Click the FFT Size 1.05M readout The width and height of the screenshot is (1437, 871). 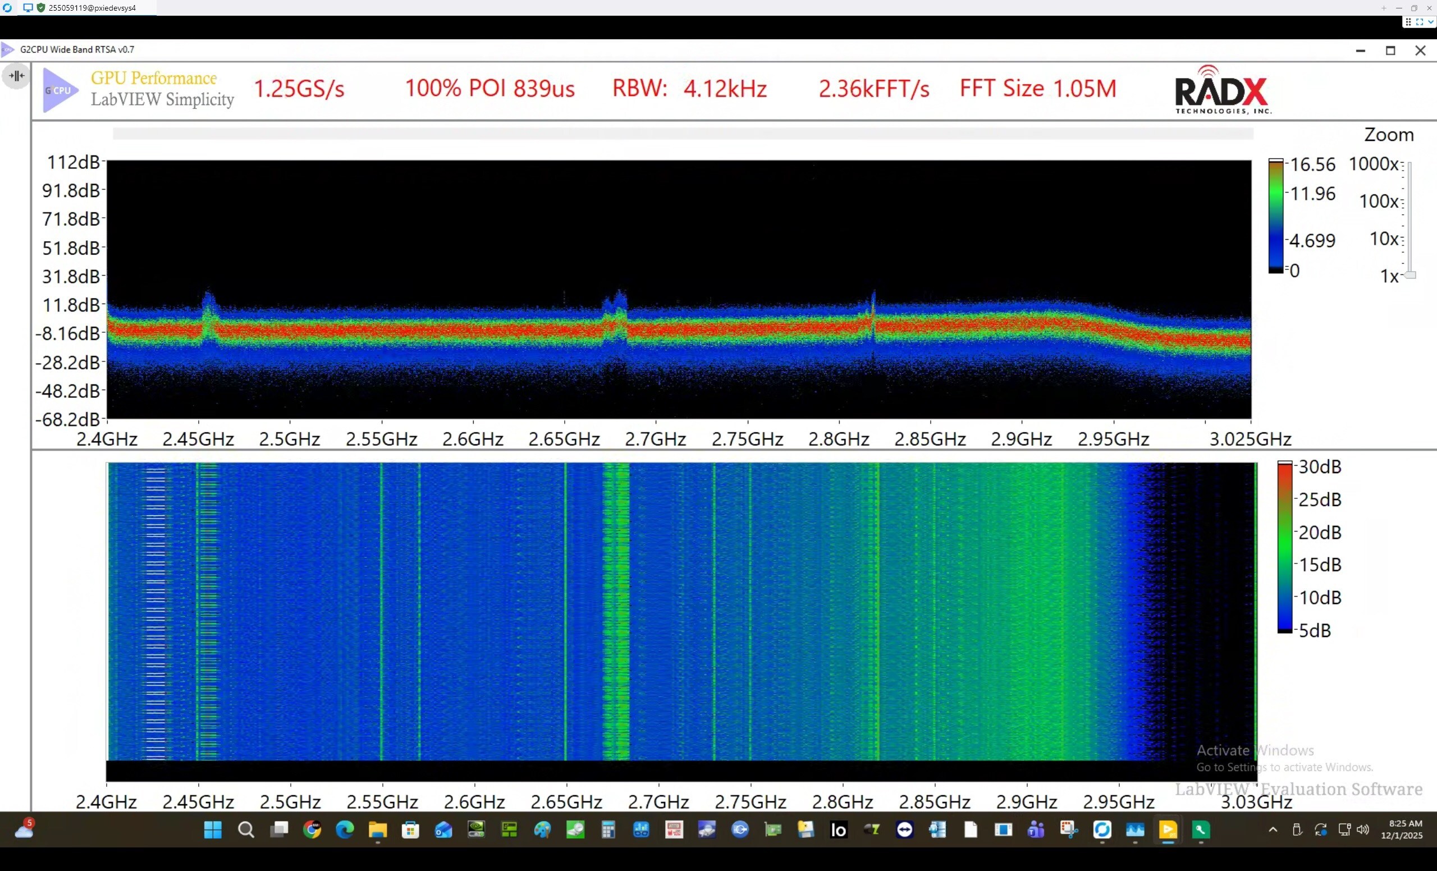(x=1037, y=89)
